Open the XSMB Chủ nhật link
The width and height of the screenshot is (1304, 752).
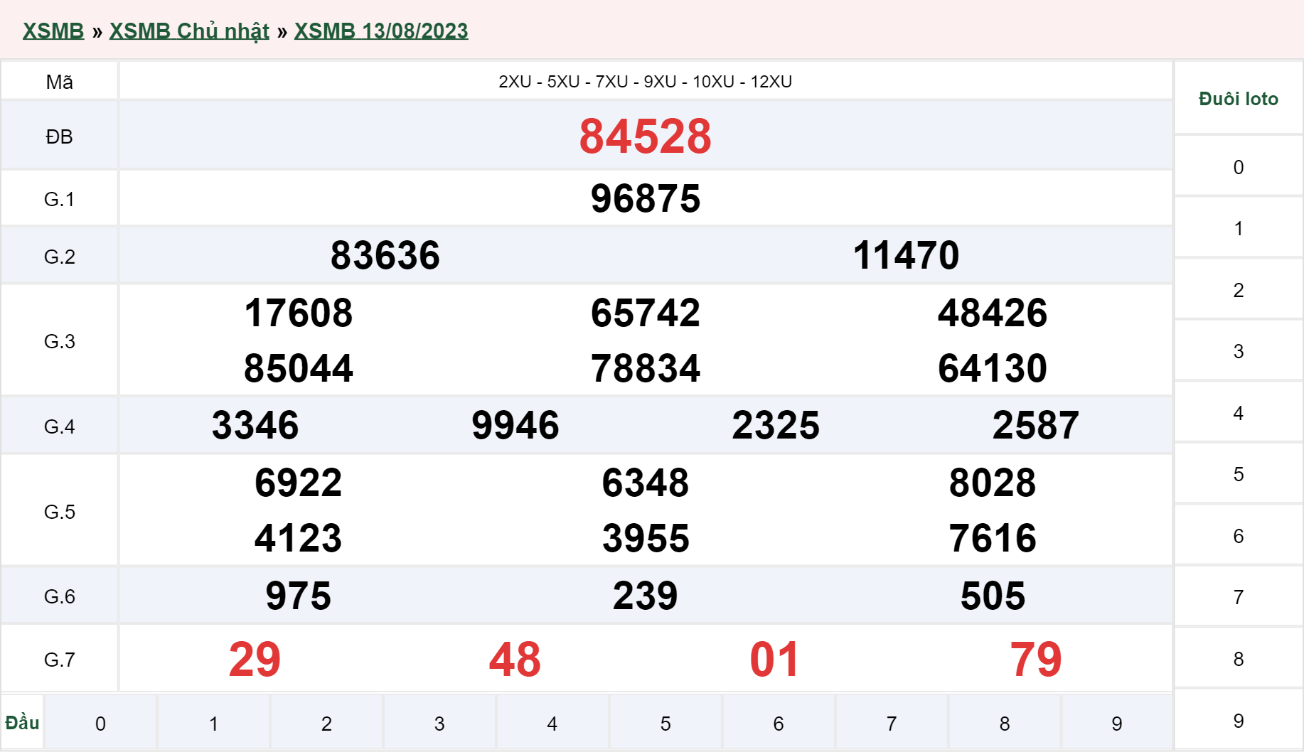point(189,31)
